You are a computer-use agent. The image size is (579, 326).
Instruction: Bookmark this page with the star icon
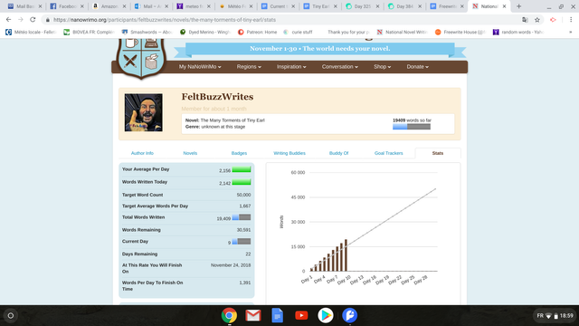(x=537, y=20)
